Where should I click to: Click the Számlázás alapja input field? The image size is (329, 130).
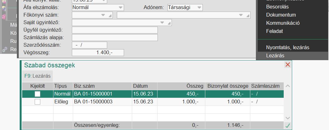coord(115,38)
